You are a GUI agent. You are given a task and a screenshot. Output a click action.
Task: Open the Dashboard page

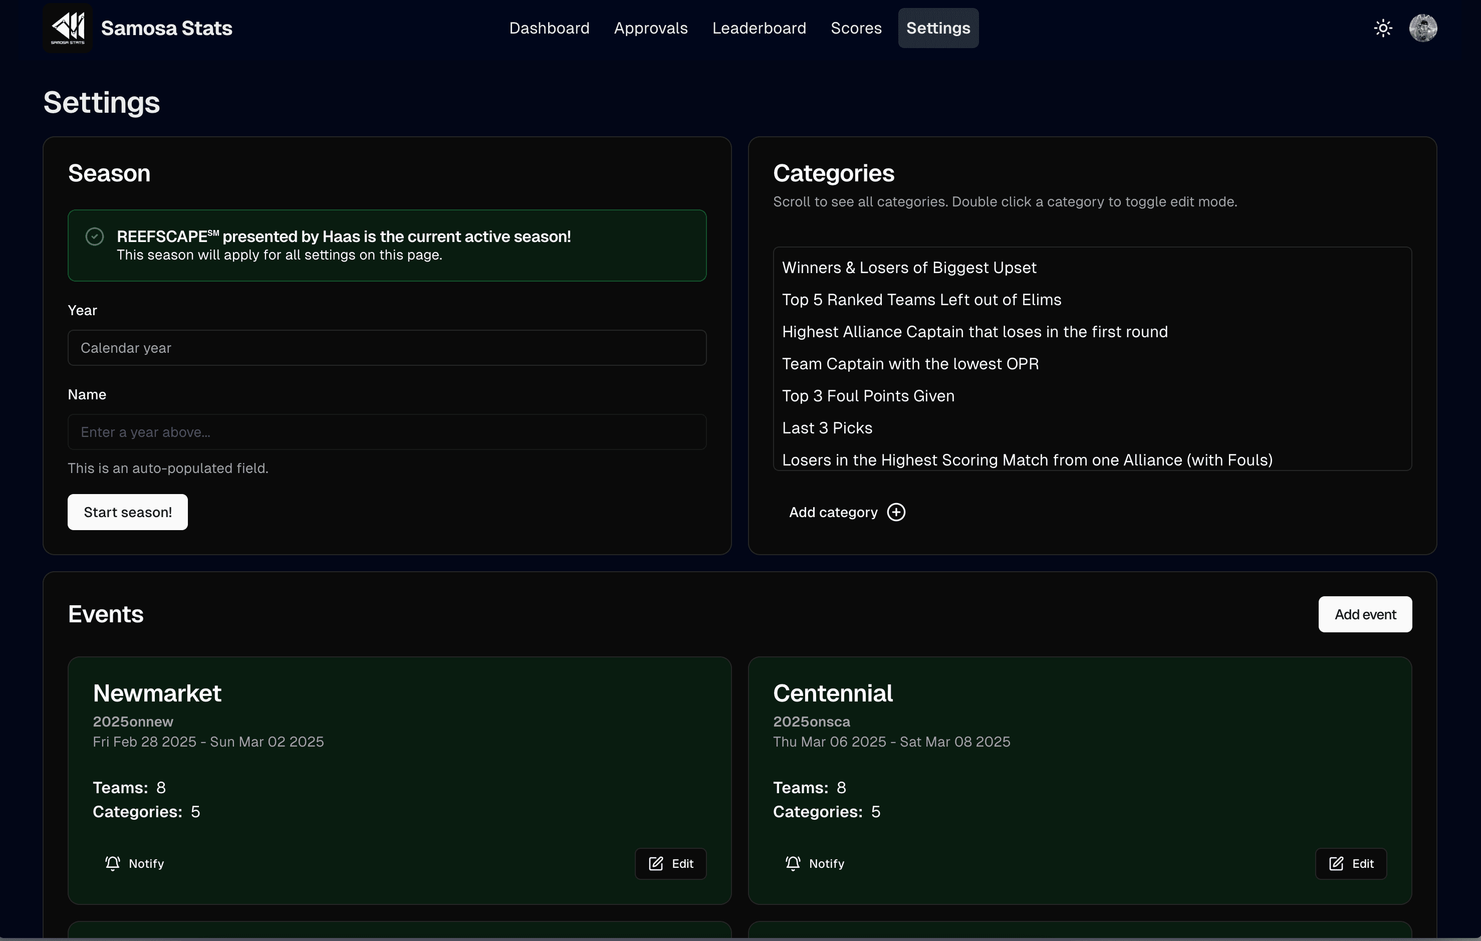click(549, 28)
